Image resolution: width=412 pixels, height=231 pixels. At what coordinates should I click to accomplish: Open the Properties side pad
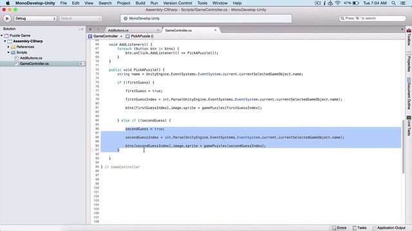click(409, 62)
